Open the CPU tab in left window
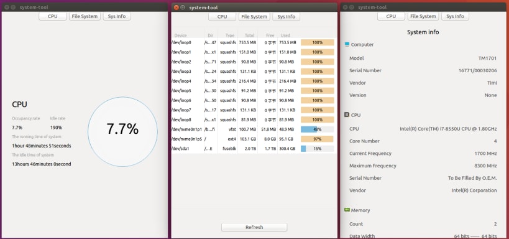Screen dimensions: 509x239 53,16
